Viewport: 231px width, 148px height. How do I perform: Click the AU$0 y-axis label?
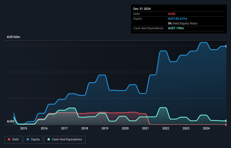click(x=10, y=121)
